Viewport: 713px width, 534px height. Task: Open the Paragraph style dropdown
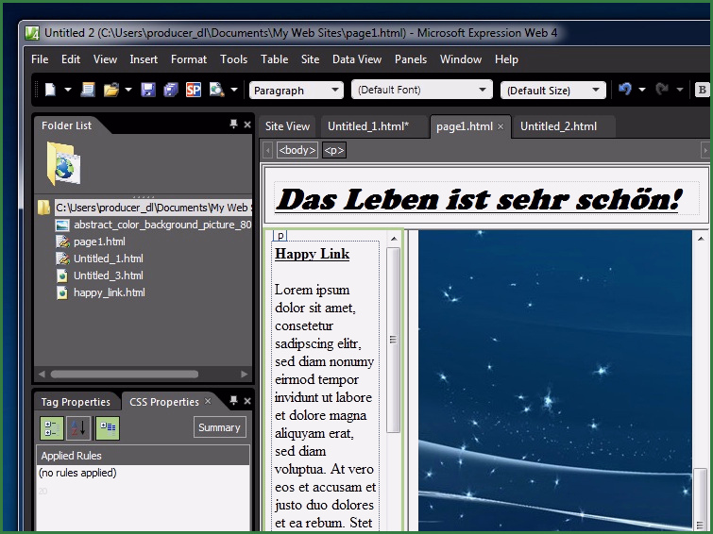[296, 91]
